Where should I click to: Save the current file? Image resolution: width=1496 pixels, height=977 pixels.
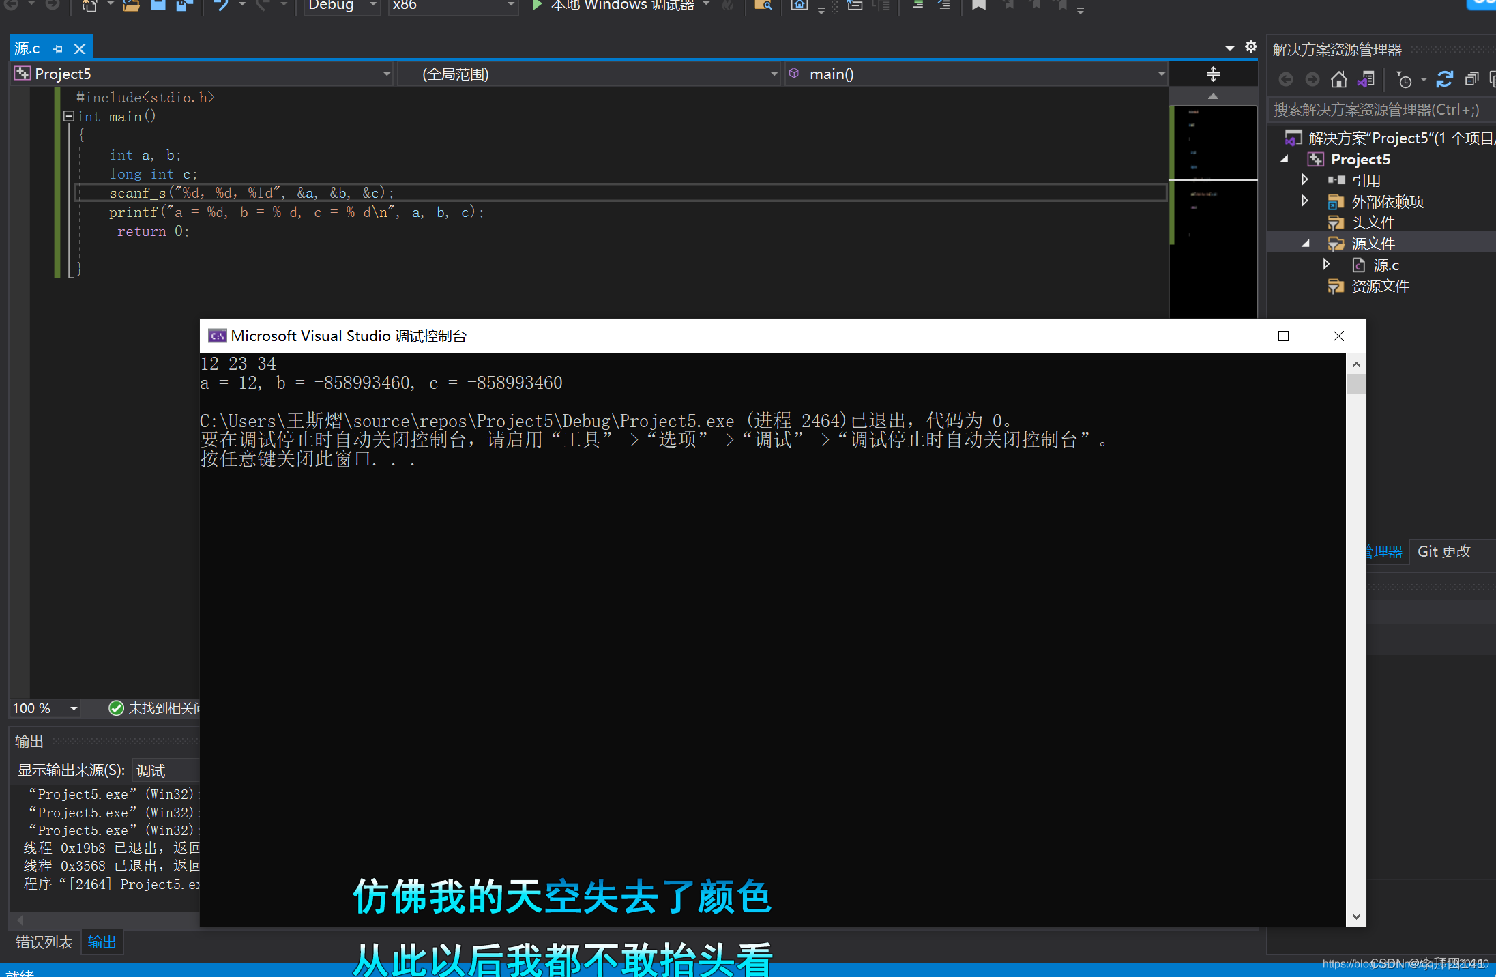click(158, 5)
